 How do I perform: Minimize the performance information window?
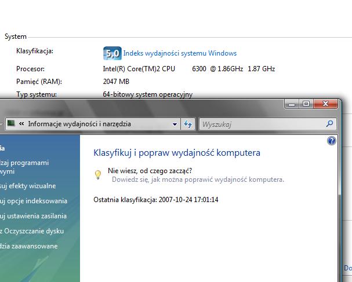click(291, 104)
